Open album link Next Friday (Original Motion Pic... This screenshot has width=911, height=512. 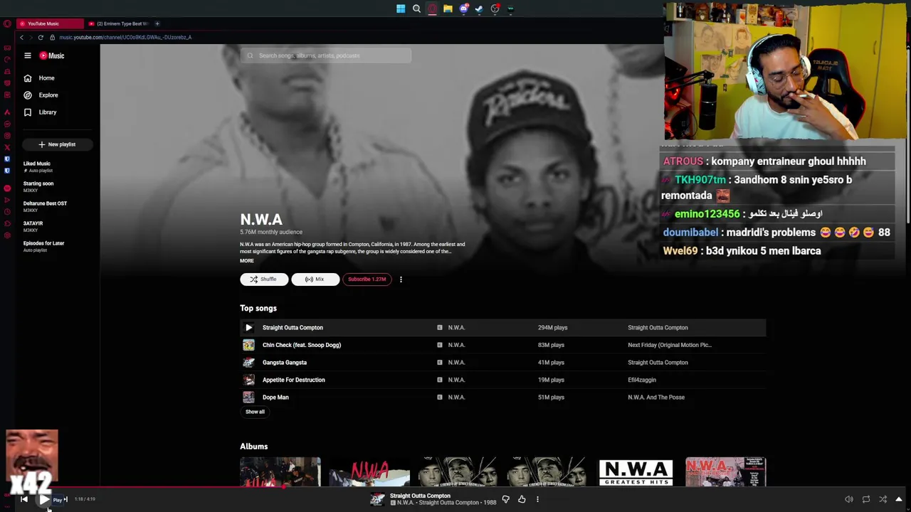coord(670,345)
